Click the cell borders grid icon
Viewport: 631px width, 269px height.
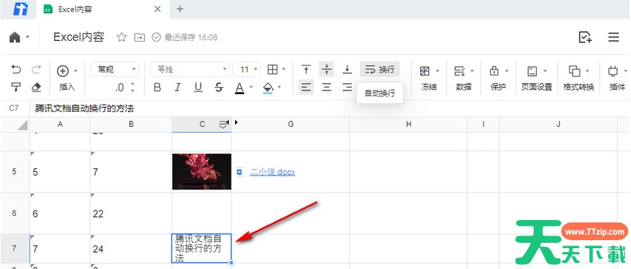click(273, 70)
